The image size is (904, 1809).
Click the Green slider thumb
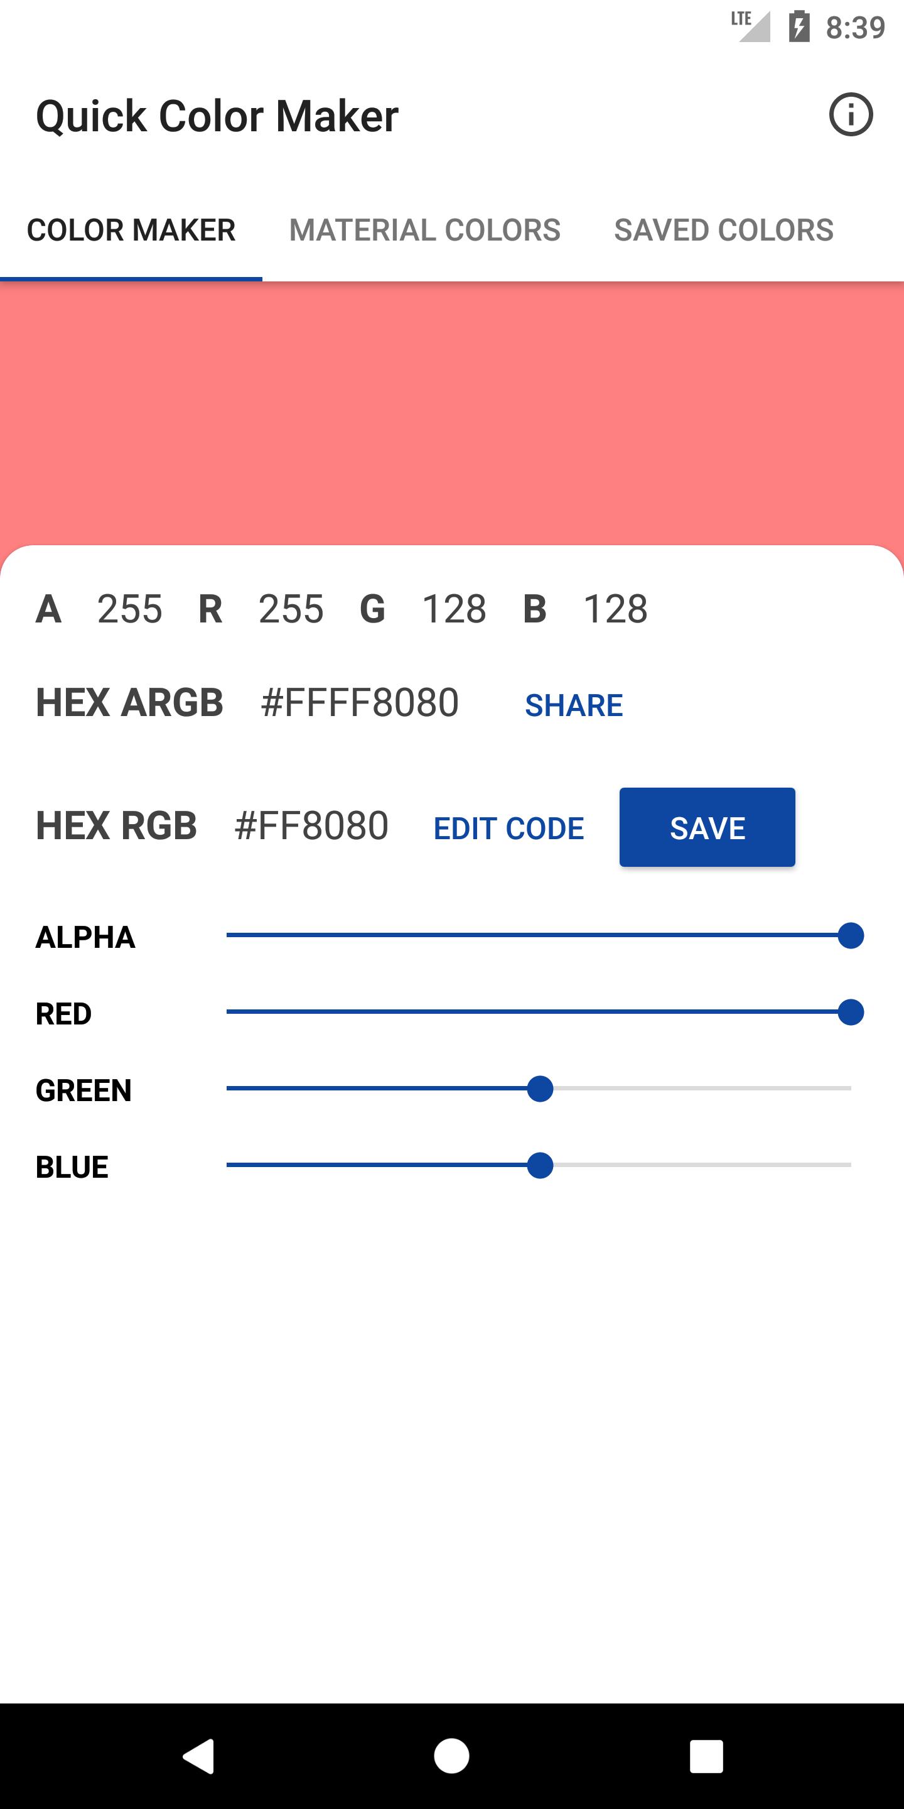540,1089
